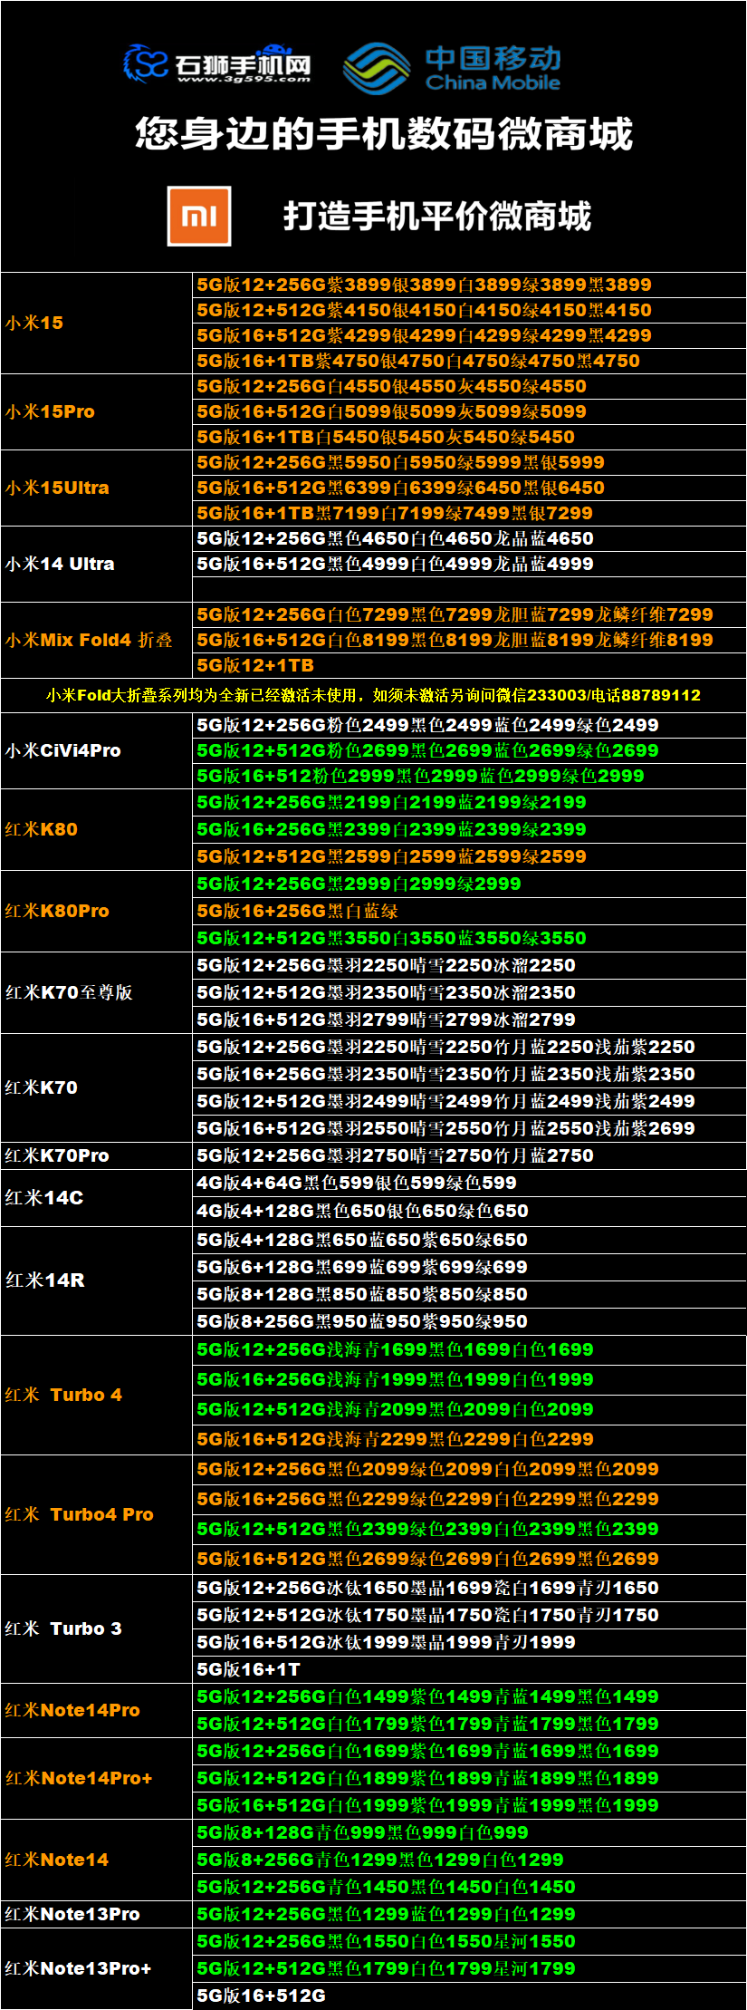Click the 石狮手机网 dragon logo
This screenshot has height=2010, width=747.
pos(147,63)
